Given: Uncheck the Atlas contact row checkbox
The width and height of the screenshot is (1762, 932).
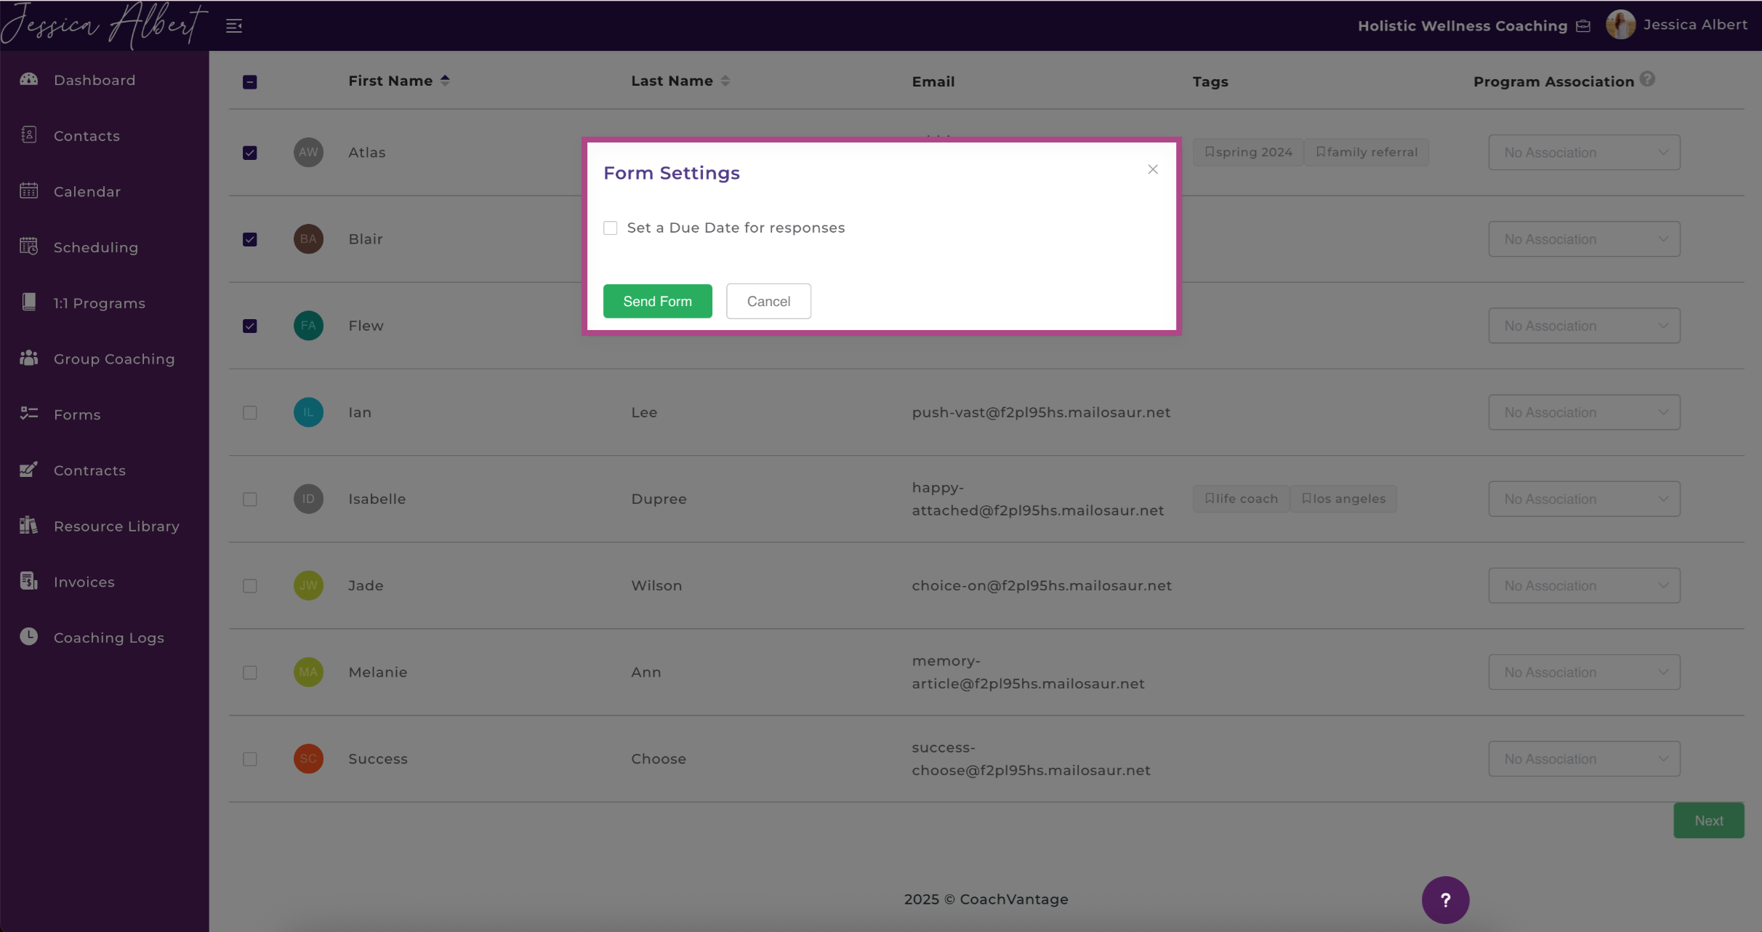Looking at the screenshot, I should [250, 153].
